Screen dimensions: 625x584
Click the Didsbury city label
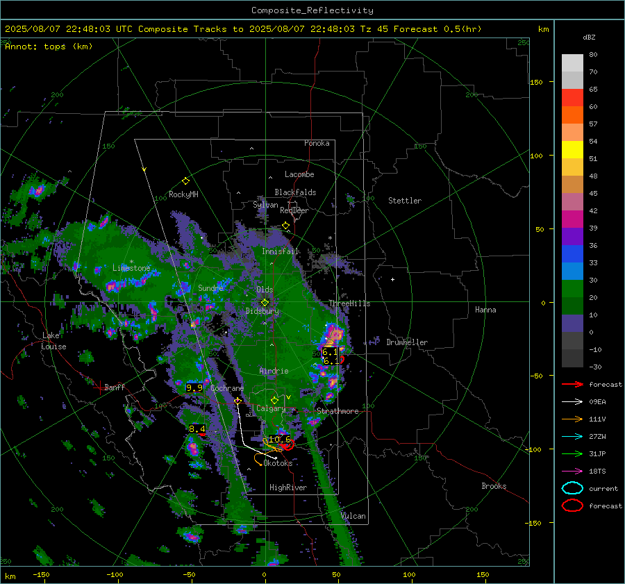262,311
